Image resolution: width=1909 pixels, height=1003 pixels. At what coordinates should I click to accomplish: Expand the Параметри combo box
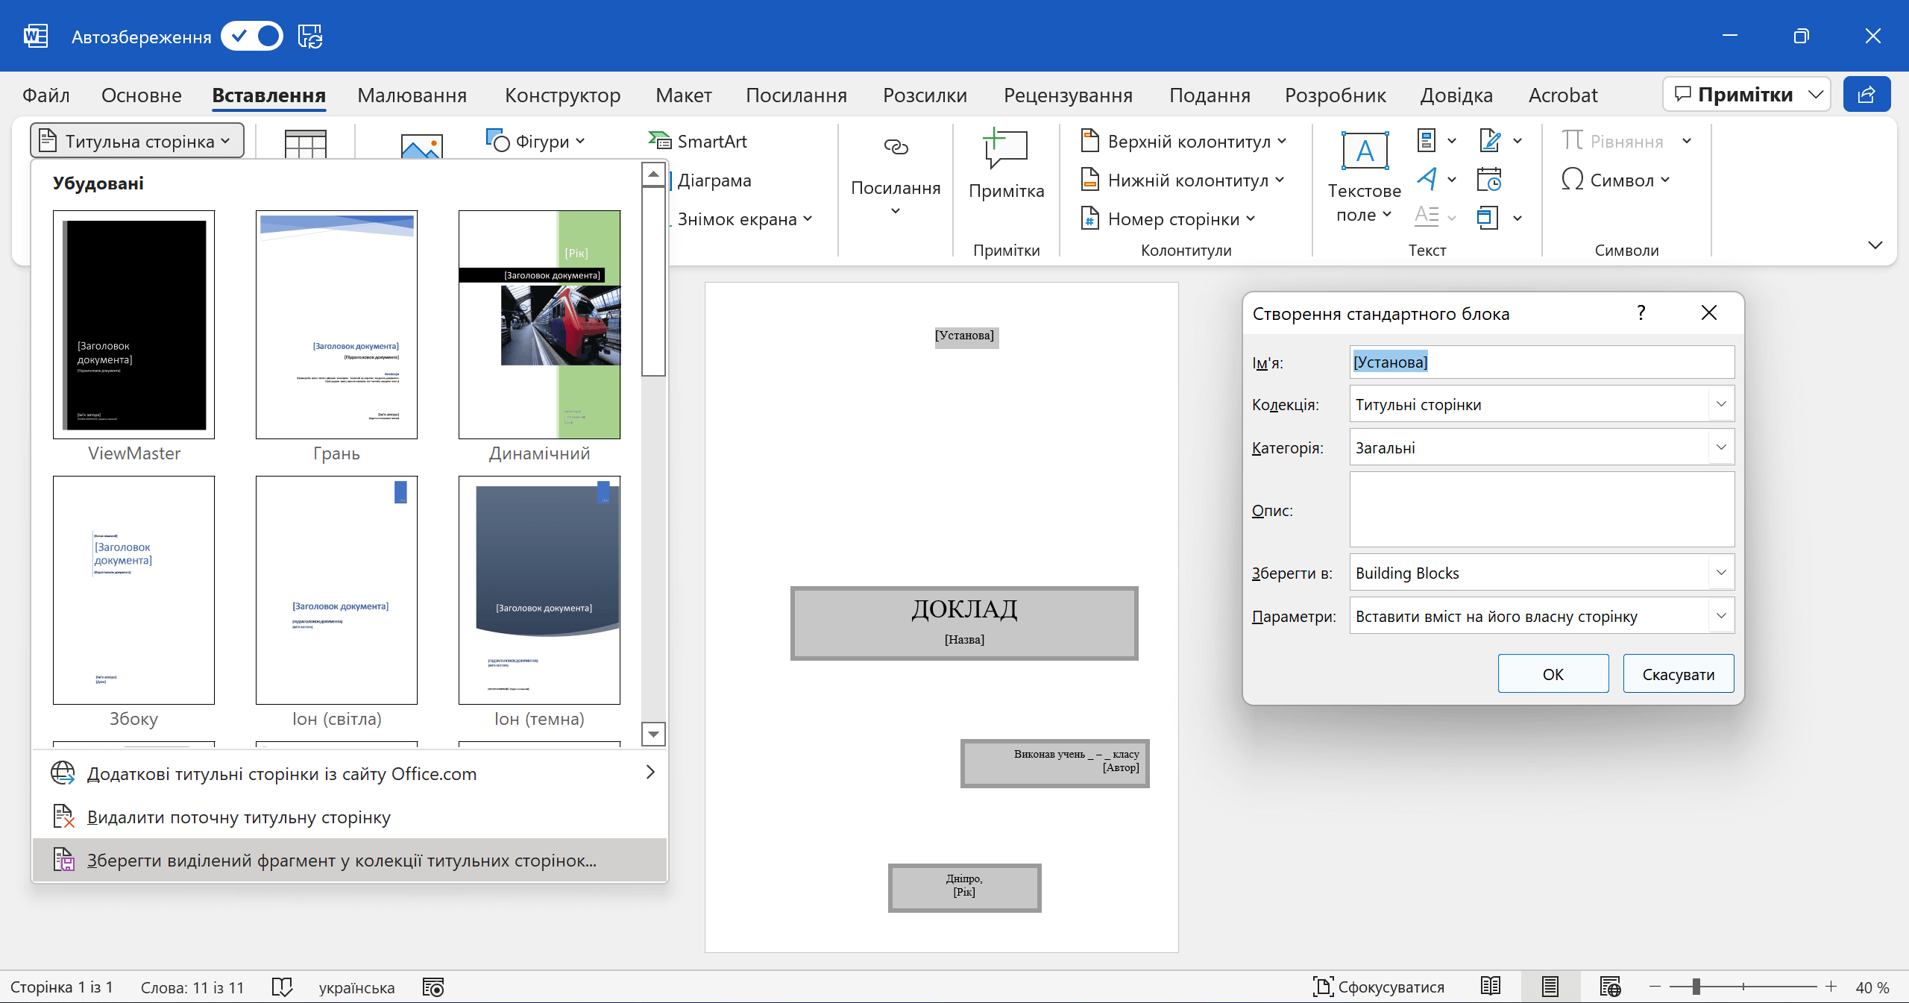click(1721, 616)
